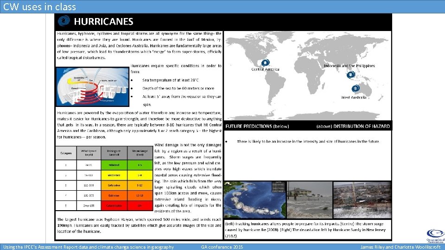Image resolution: width=445 pixels, height=250 pixels.
Task: Click the increase in intensity prediction bullet
Action: [x=308, y=142]
